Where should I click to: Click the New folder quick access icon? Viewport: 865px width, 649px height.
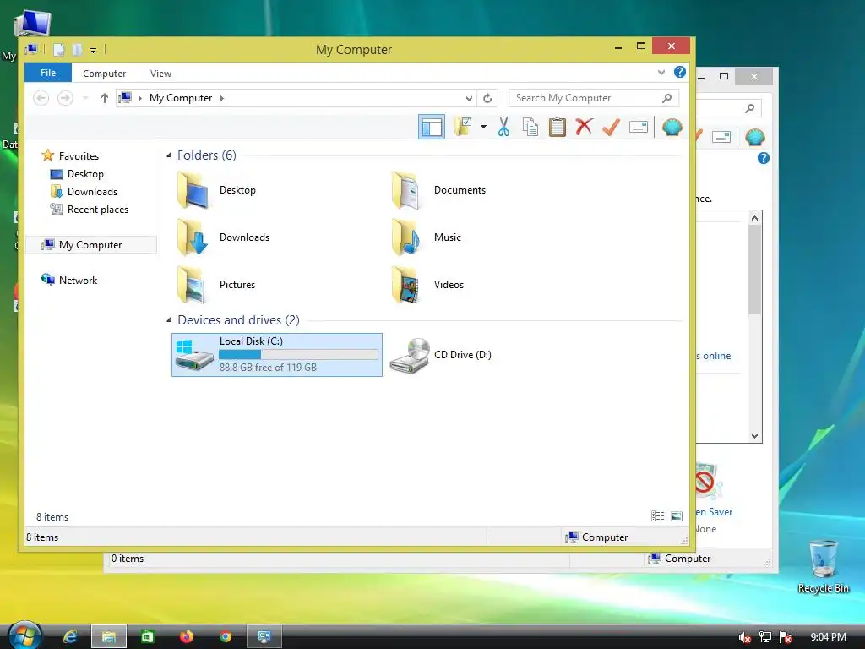tap(77, 50)
